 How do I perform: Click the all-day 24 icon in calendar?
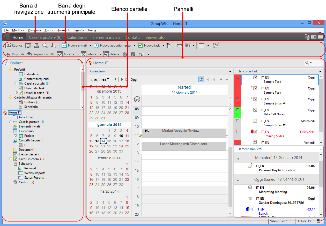click(x=137, y=99)
